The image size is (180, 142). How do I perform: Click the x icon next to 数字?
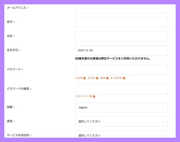(x=107, y=78)
